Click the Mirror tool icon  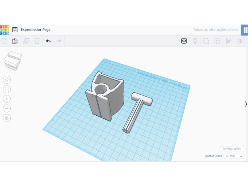[239, 41]
